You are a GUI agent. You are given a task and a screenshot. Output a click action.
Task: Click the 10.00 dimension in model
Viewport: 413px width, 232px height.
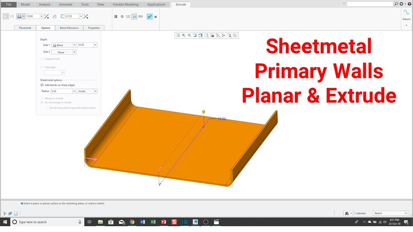[x=222, y=119]
